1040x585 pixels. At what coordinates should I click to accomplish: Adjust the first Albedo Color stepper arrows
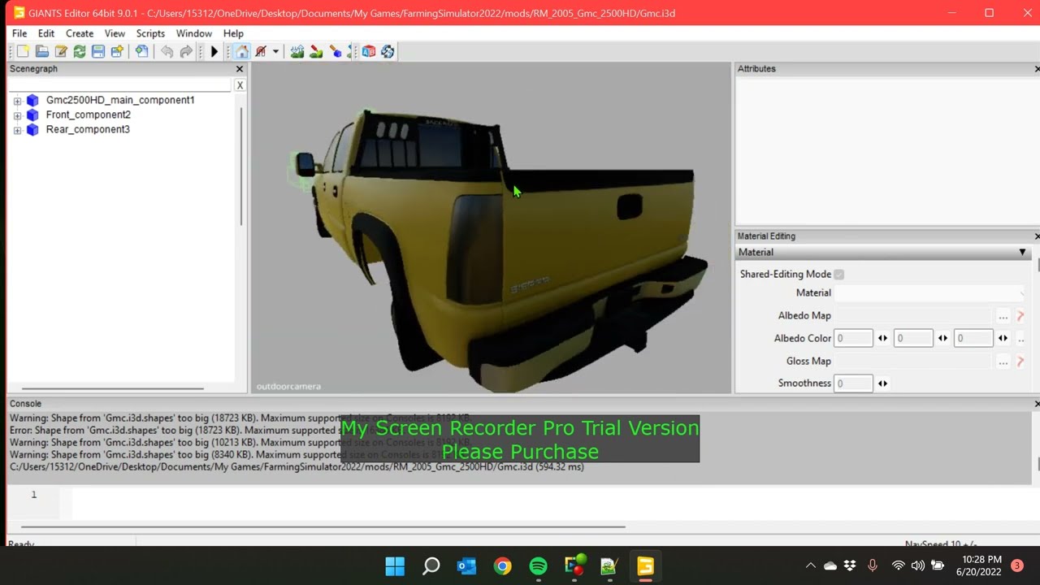pos(882,338)
